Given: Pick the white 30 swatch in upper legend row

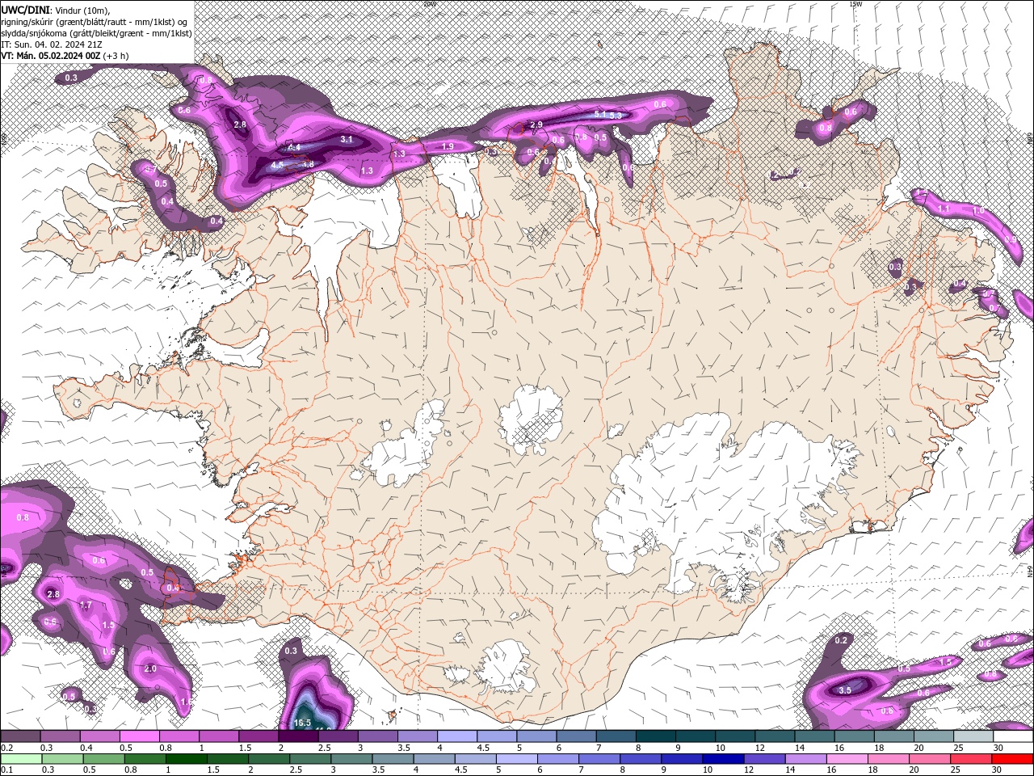Looking at the screenshot, I should tap(1012, 736).
